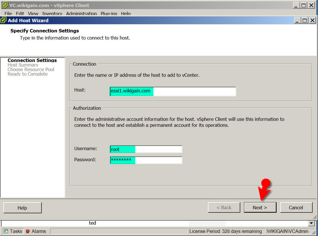This screenshot has width=318, height=236.
Task: Minimize the Add Host Wizard window
Action: point(298,20)
